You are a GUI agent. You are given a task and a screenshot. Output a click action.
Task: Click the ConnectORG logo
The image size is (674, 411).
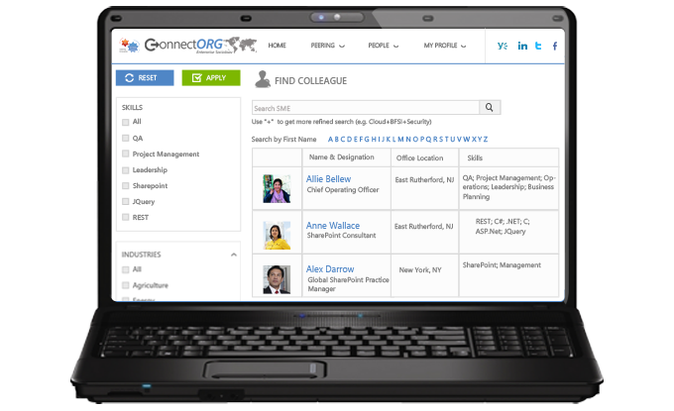click(201, 45)
